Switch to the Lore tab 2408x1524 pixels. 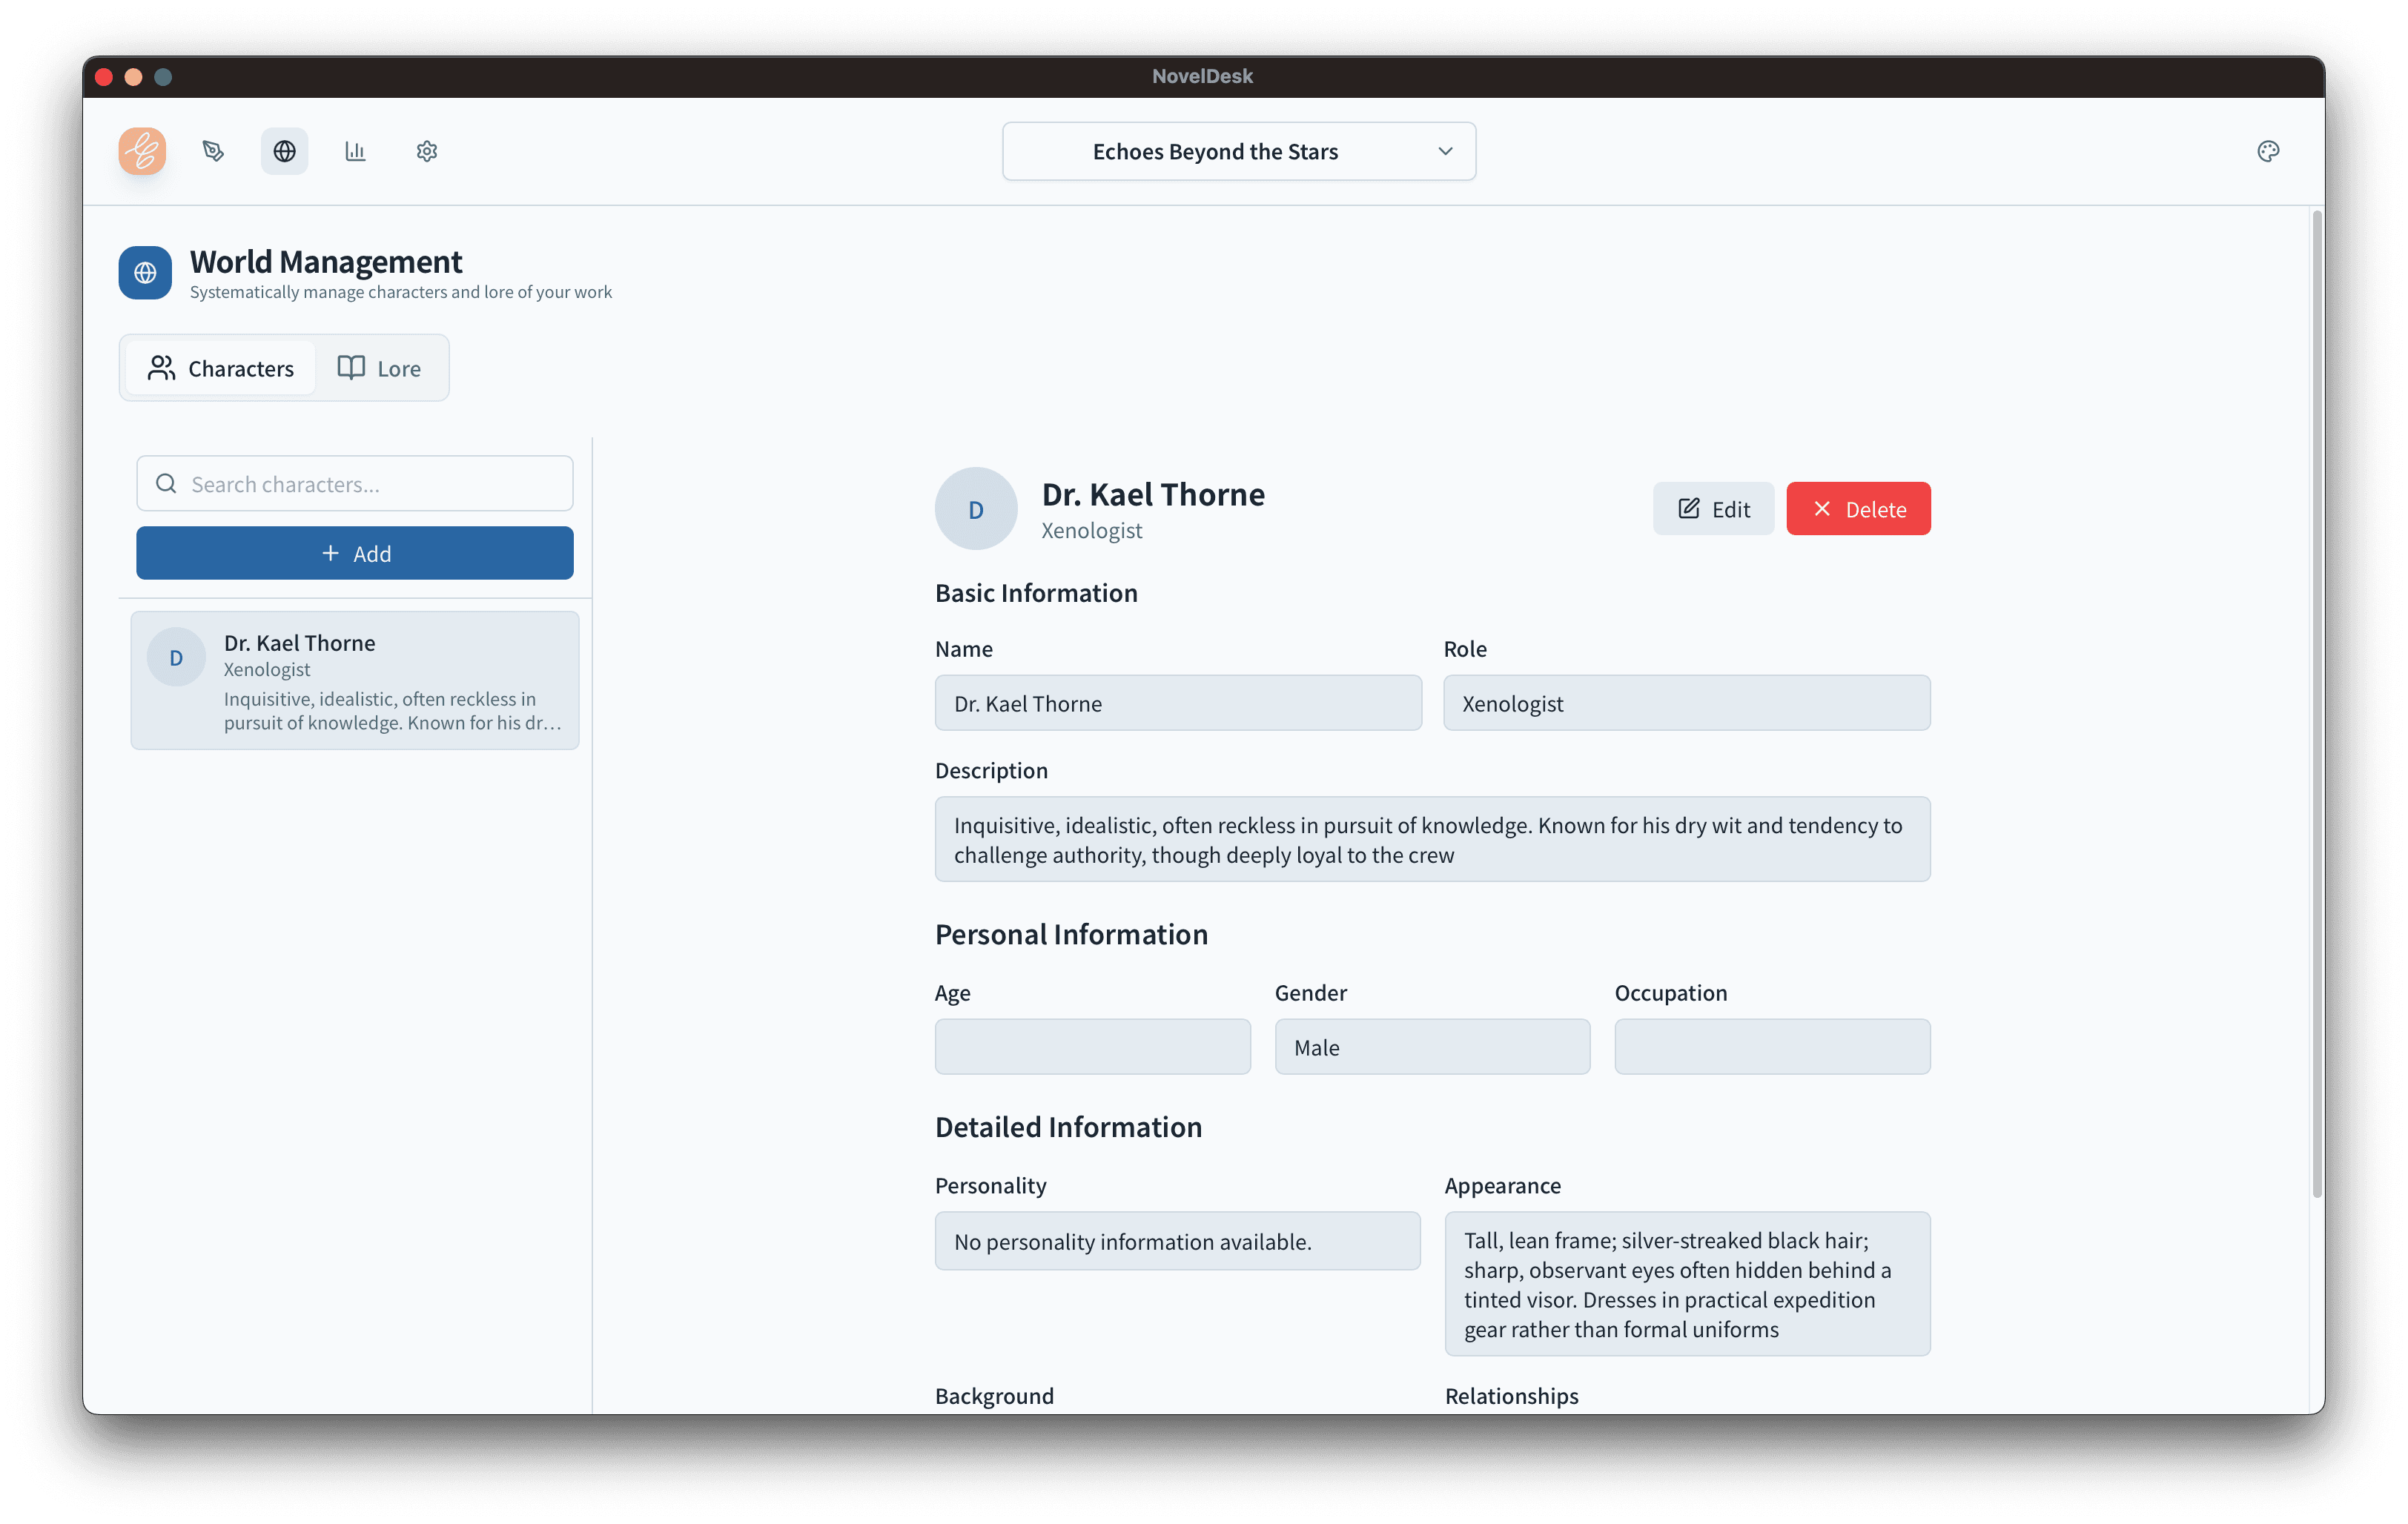(x=380, y=368)
